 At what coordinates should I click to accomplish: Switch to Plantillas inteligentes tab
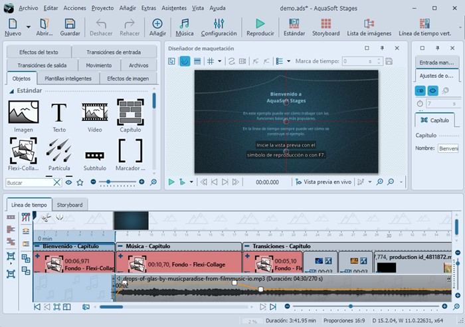tap(68, 78)
